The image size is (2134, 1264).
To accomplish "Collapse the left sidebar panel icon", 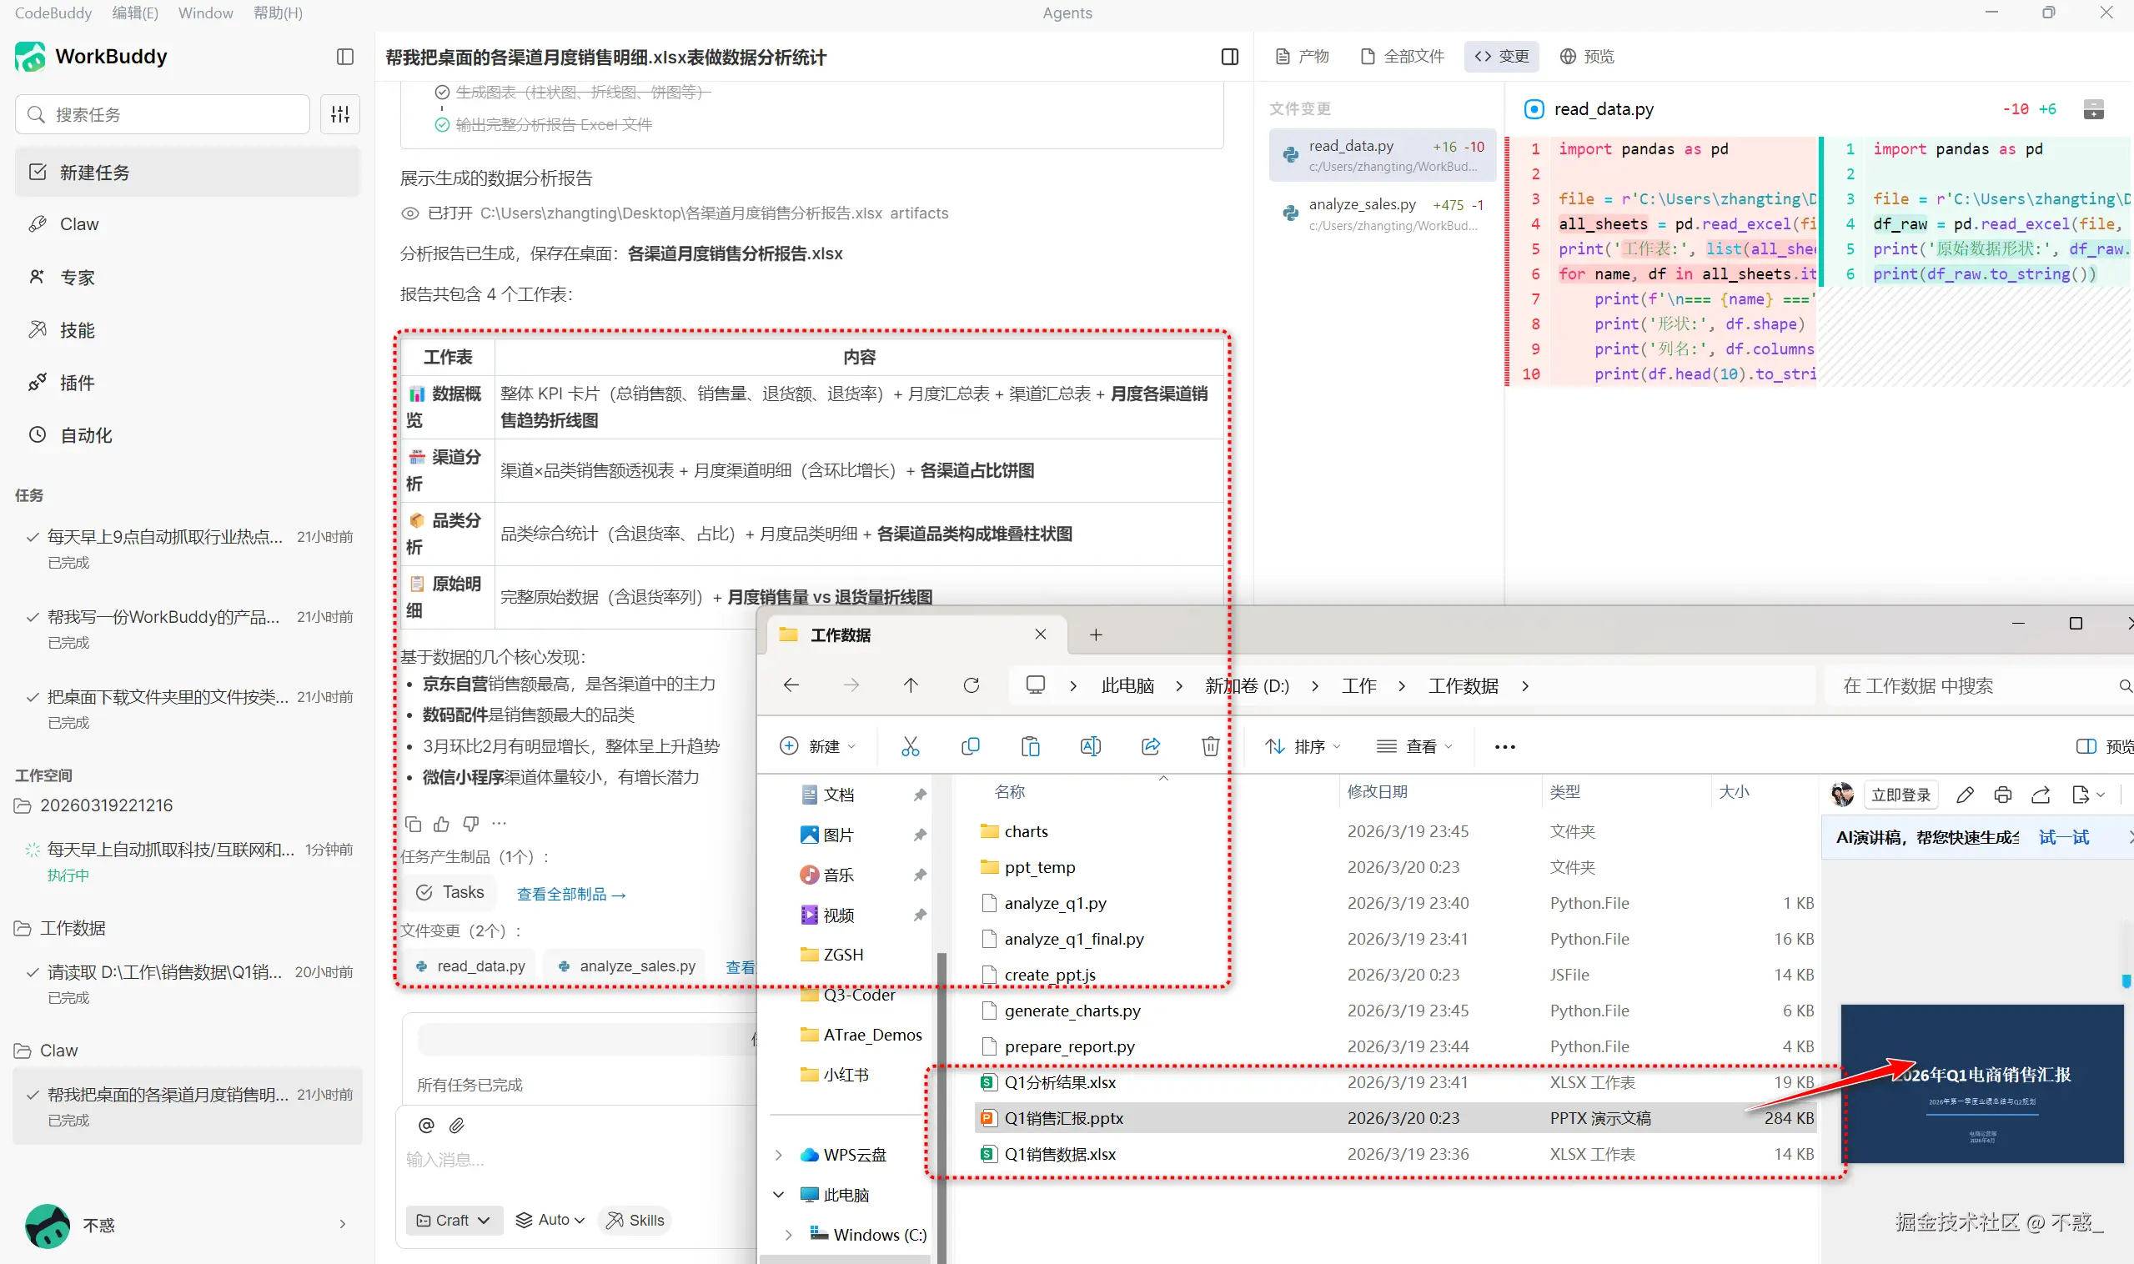I will [x=345, y=56].
